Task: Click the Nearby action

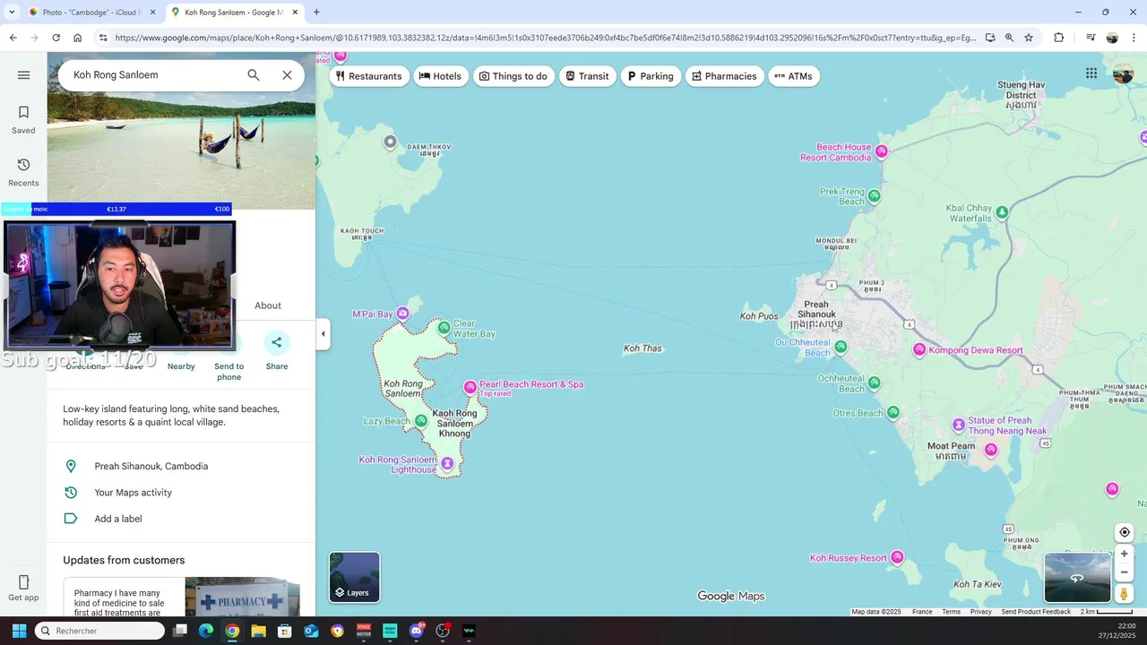Action: click(x=181, y=365)
